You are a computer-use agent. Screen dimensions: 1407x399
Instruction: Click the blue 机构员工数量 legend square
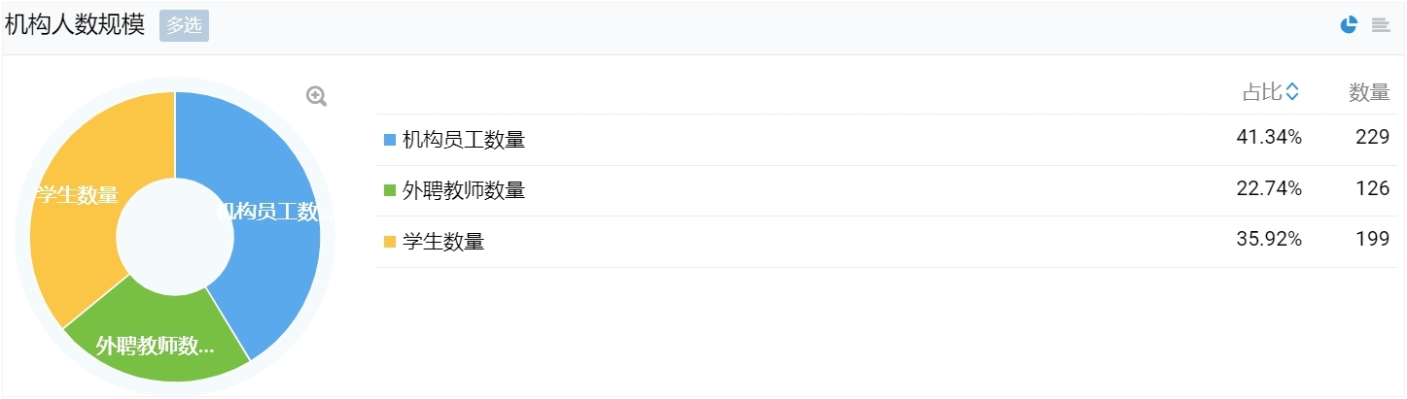(390, 140)
